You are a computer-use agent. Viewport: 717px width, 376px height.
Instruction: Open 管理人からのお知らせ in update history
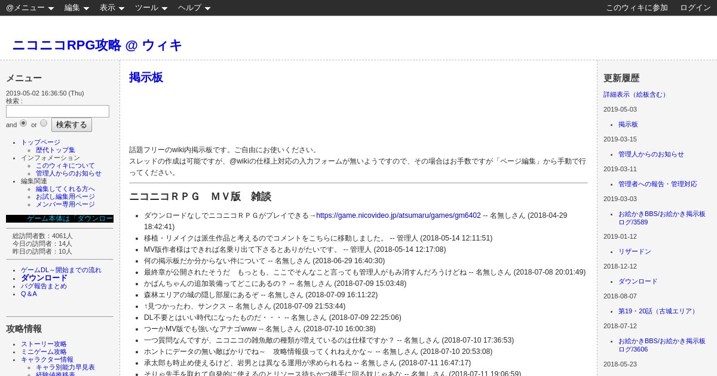pos(651,154)
